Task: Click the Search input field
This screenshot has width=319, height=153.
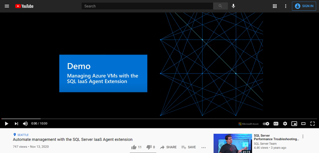Action: [147, 6]
